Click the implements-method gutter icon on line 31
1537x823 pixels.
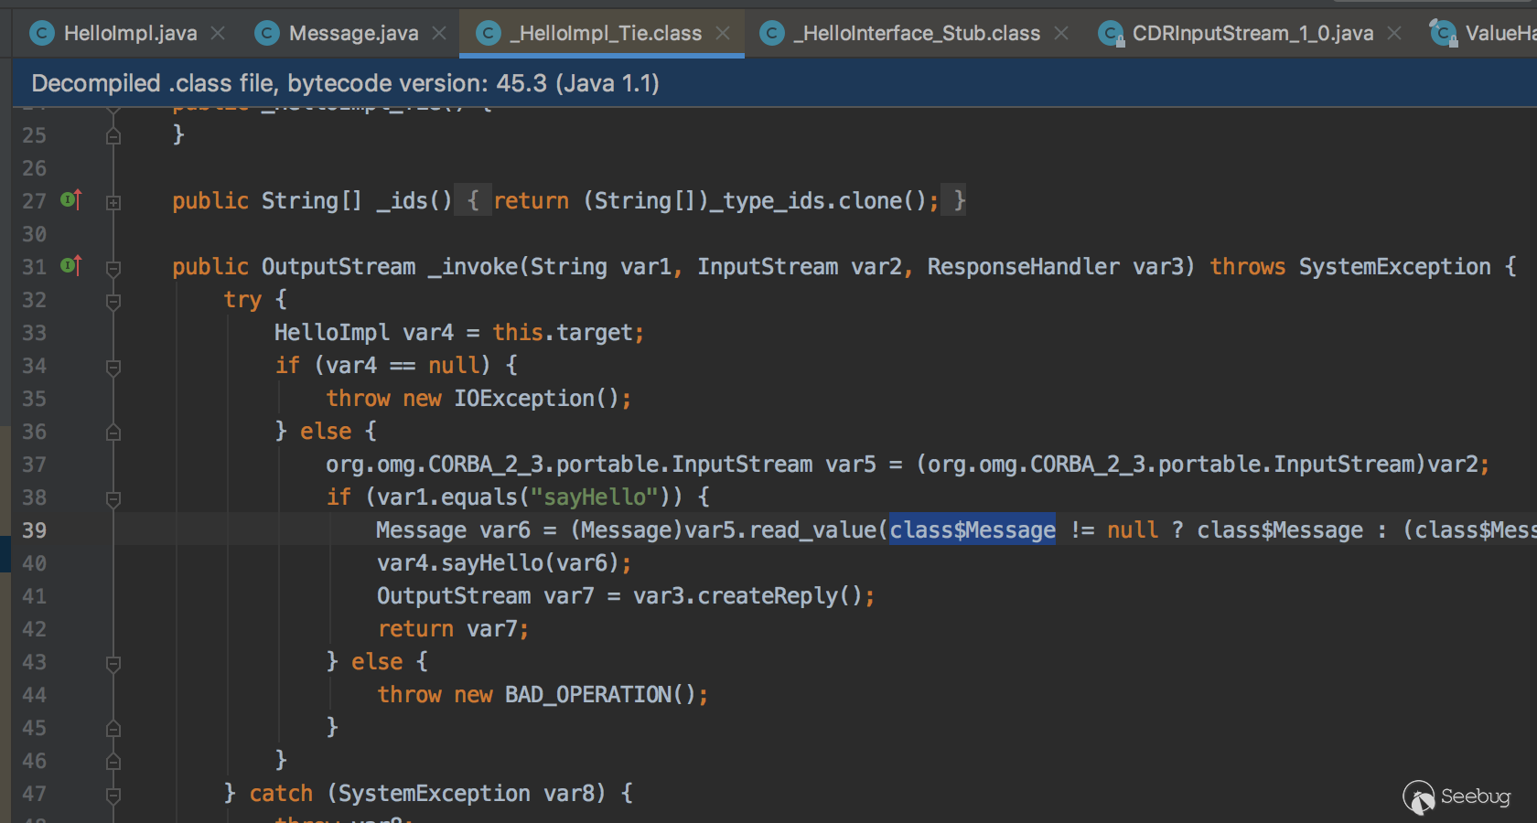pos(70,265)
